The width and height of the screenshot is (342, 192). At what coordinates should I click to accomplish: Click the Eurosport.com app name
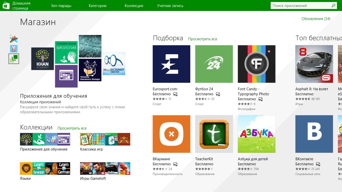tap(165, 89)
